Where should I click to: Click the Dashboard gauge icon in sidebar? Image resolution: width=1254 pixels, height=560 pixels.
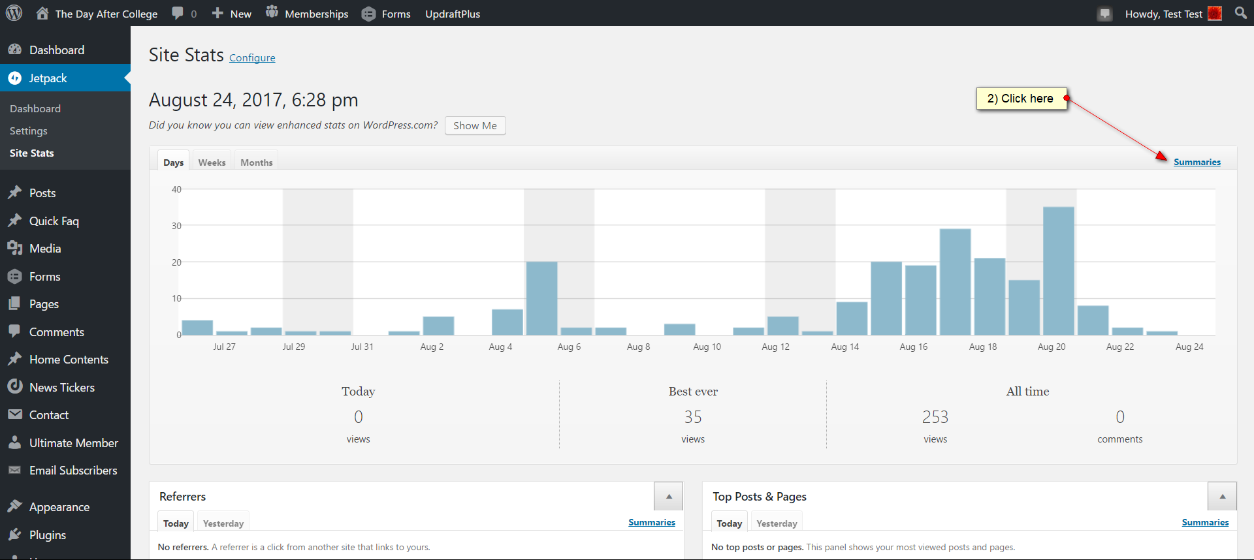15,50
